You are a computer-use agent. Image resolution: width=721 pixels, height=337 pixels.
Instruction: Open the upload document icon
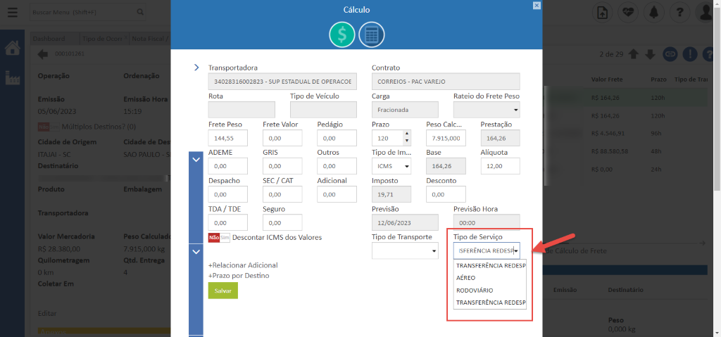pos(601,13)
